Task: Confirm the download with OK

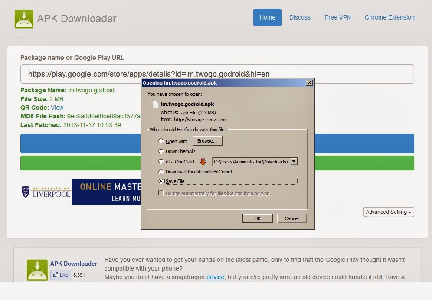Action: 257,218
